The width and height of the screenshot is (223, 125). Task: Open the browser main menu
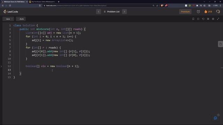[x=221, y=6]
